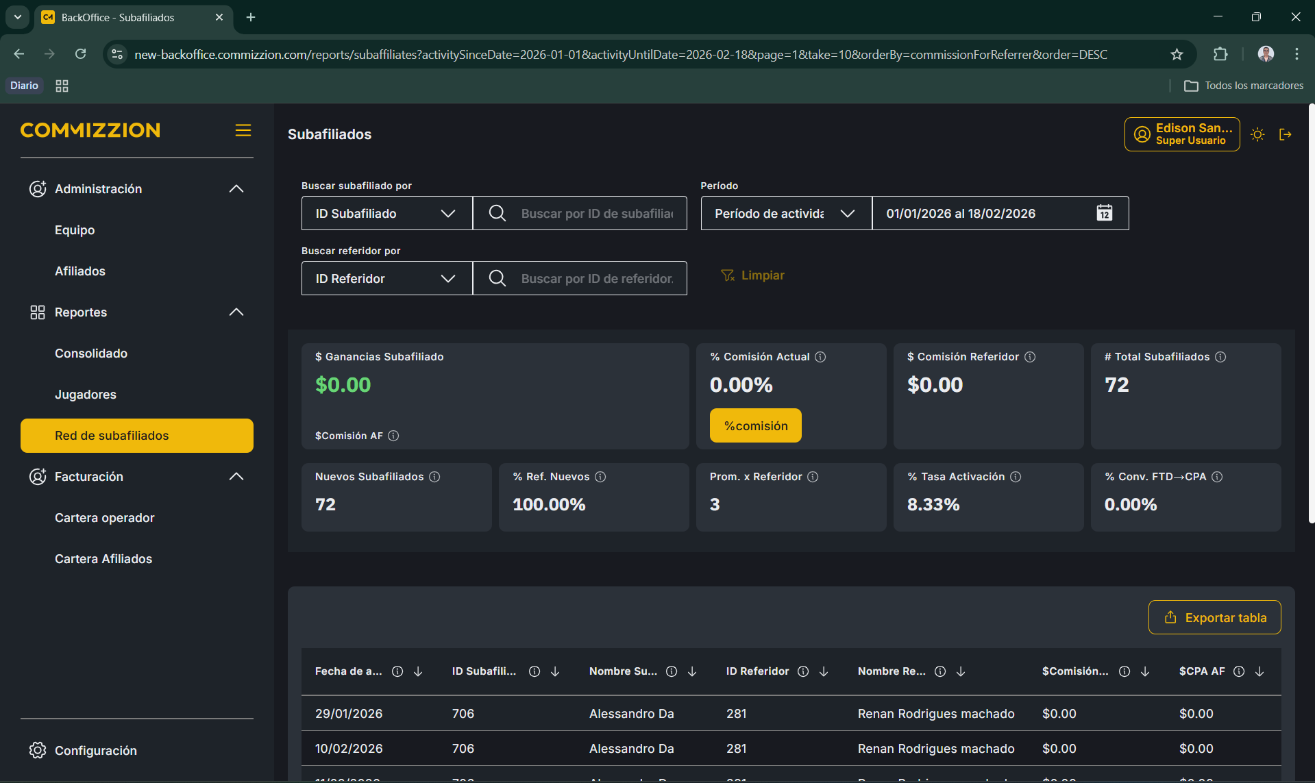This screenshot has width=1315, height=783.
Task: Open the Período de actividad dropdown
Action: [785, 213]
